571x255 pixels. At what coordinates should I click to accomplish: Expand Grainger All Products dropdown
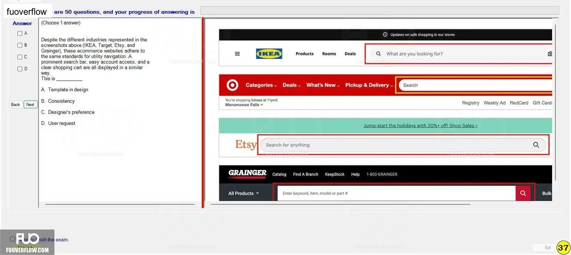coord(244,193)
